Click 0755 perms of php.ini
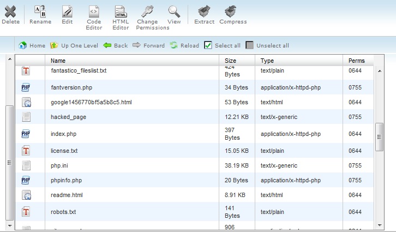The width and height of the screenshot is (396, 232). [355, 165]
